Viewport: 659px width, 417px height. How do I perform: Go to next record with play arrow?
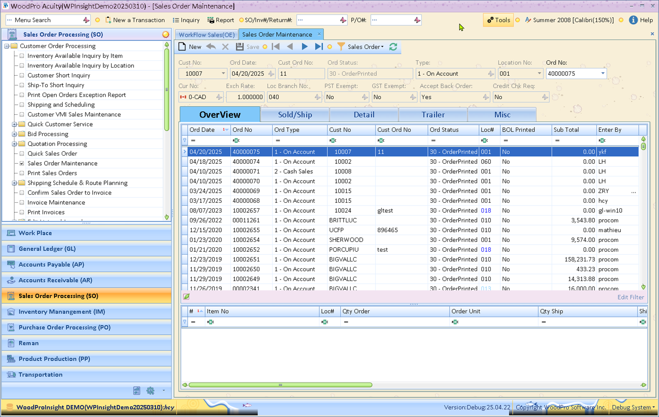pyautogui.click(x=305, y=47)
